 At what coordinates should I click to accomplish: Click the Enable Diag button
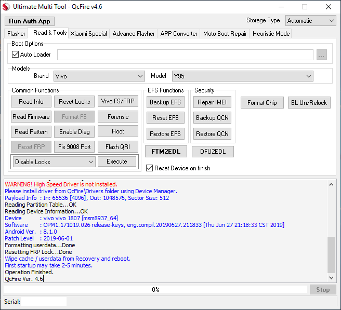pyautogui.click(x=74, y=132)
